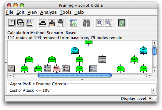Open the Analyze menu
This screenshot has width=162, height=110.
[48, 12]
